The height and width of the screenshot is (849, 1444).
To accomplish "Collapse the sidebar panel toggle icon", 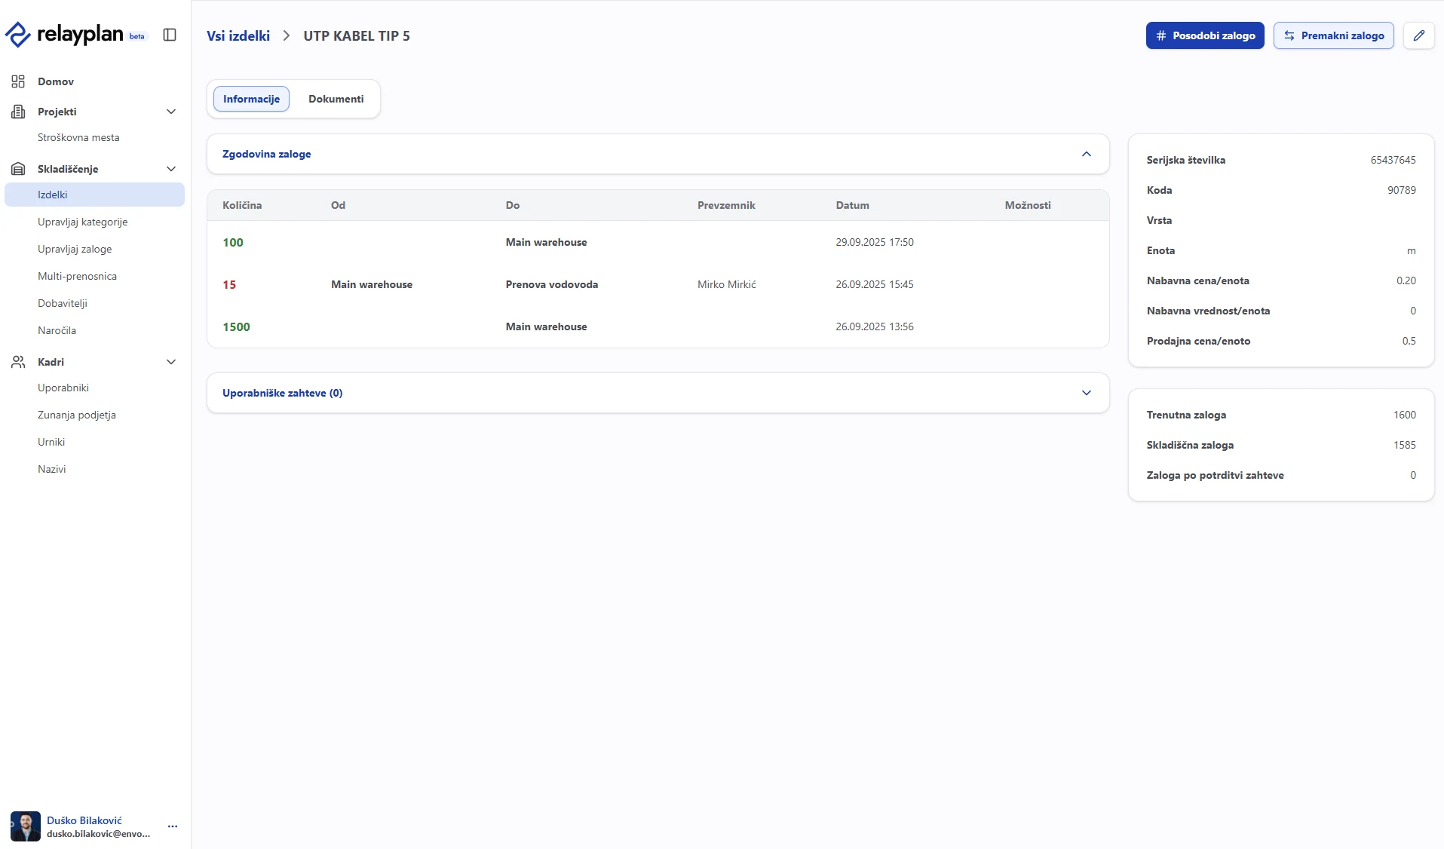I will (170, 35).
